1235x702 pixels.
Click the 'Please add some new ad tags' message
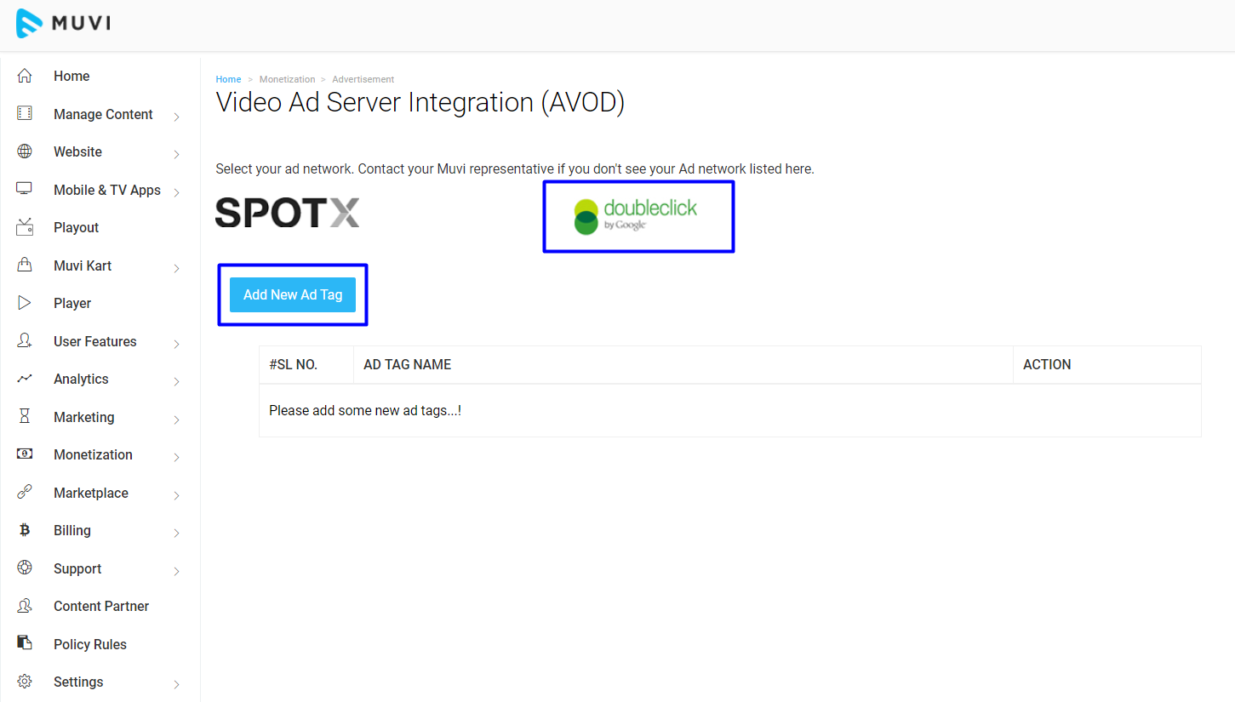(365, 410)
